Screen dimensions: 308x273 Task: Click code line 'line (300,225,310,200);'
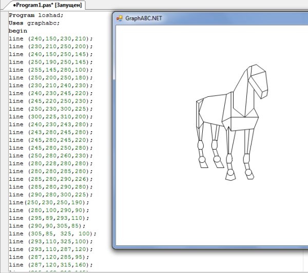[50, 116]
